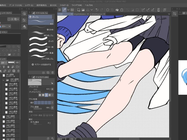This screenshot has width=187, height=140.
Task: Adjust the brush size slider
Action: (x=38, y=89)
